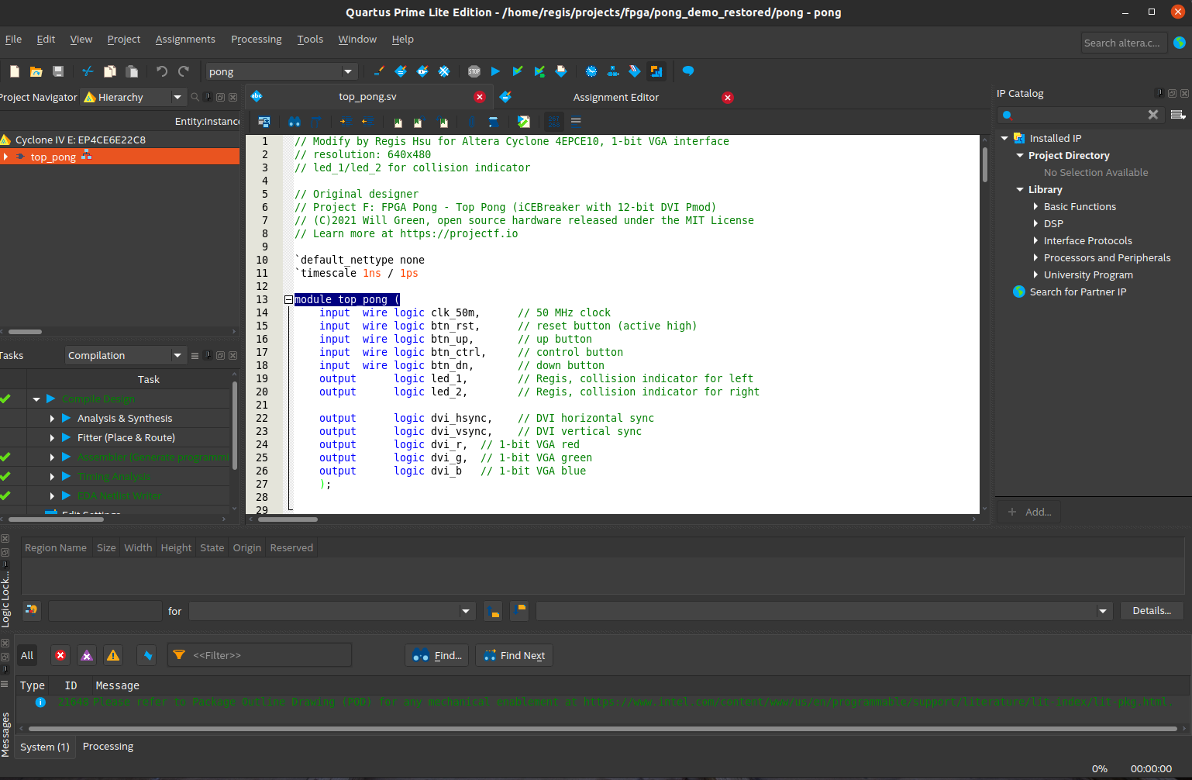Click the editor horizontal scrollbar

coord(288,519)
